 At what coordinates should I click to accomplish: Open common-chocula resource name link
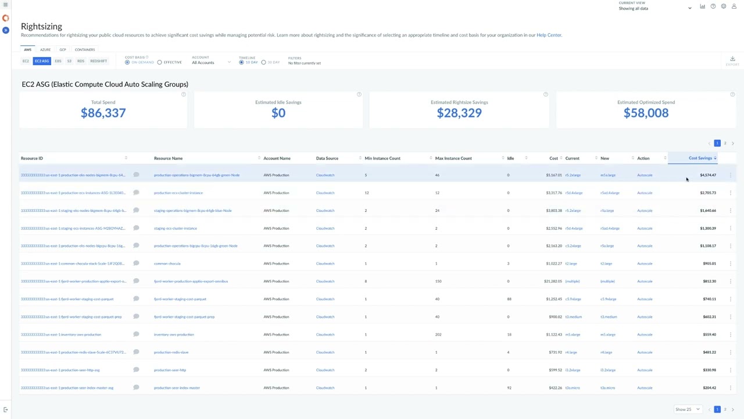[x=167, y=264]
